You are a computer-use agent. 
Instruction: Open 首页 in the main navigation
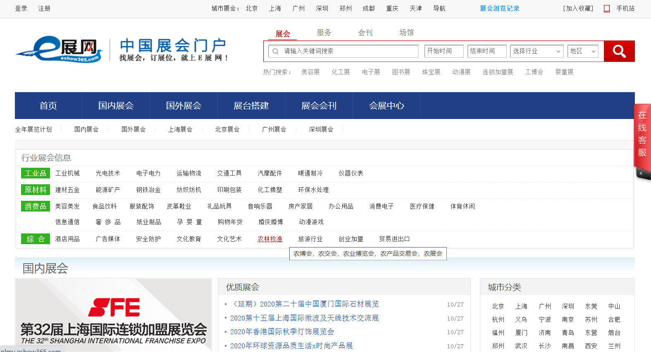coord(48,106)
